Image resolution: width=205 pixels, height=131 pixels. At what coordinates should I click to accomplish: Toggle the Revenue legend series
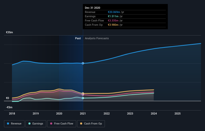(14, 124)
